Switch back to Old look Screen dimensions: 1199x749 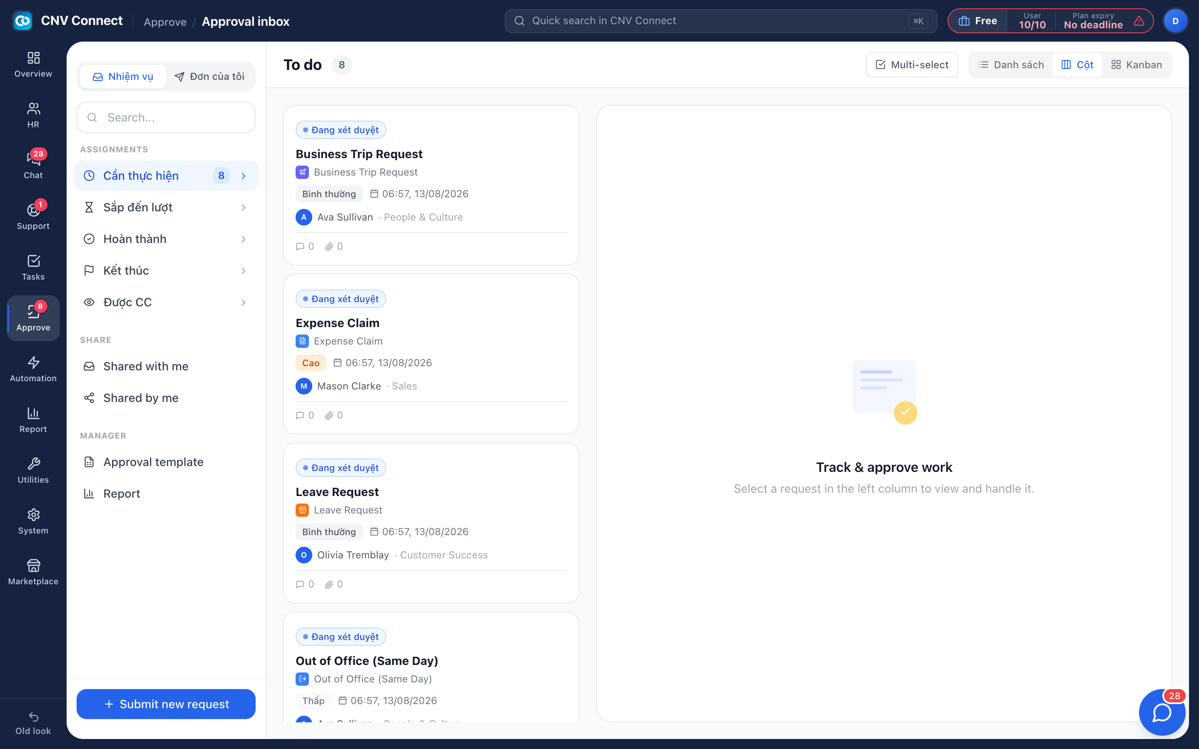33,724
